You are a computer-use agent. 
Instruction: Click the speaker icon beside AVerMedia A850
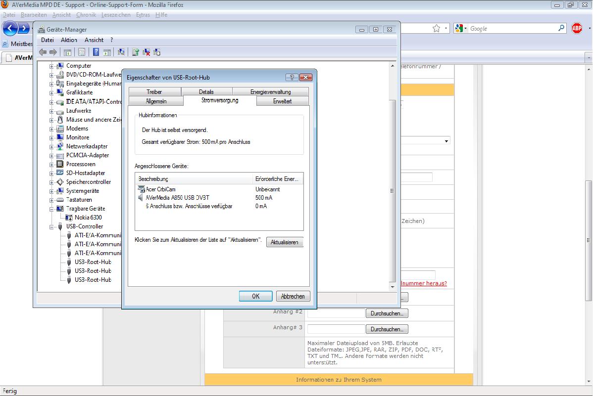[x=141, y=198]
